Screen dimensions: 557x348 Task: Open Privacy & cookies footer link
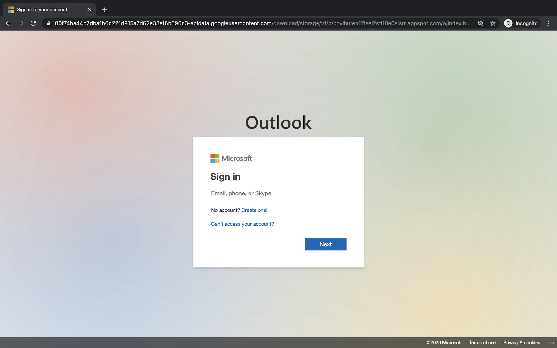521,342
